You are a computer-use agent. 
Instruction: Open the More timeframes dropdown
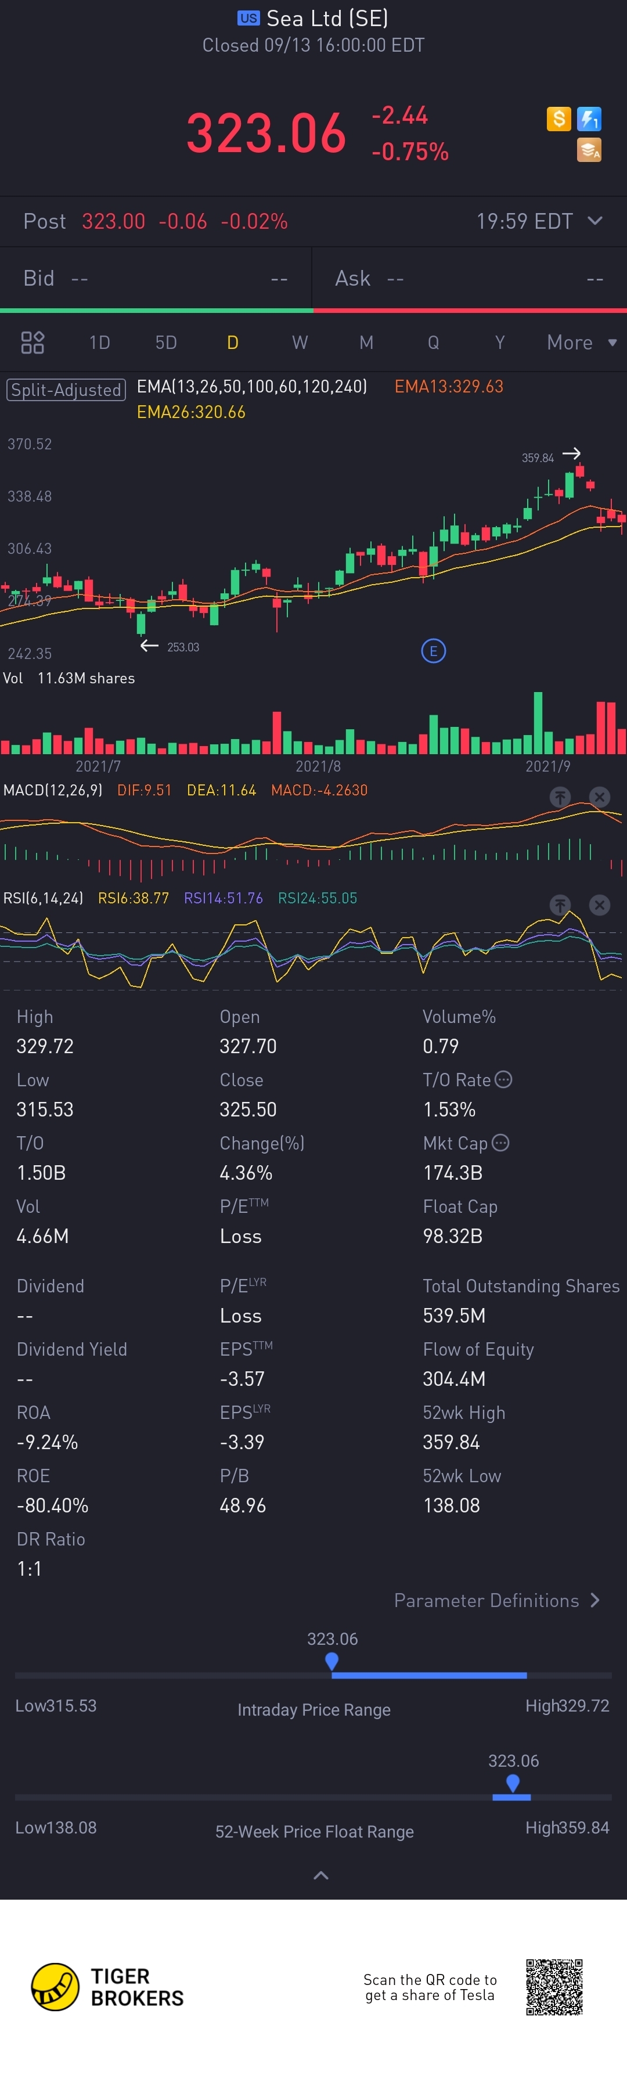pyautogui.click(x=582, y=343)
